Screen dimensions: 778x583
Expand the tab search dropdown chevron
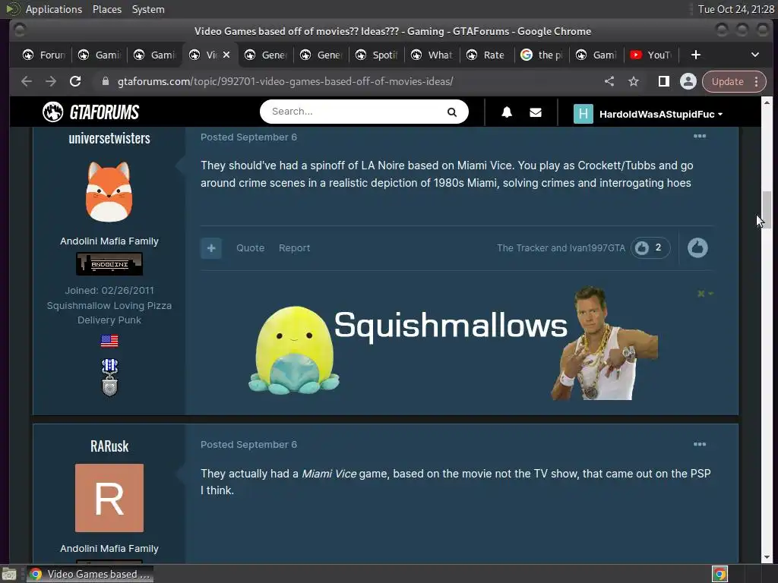(x=754, y=55)
